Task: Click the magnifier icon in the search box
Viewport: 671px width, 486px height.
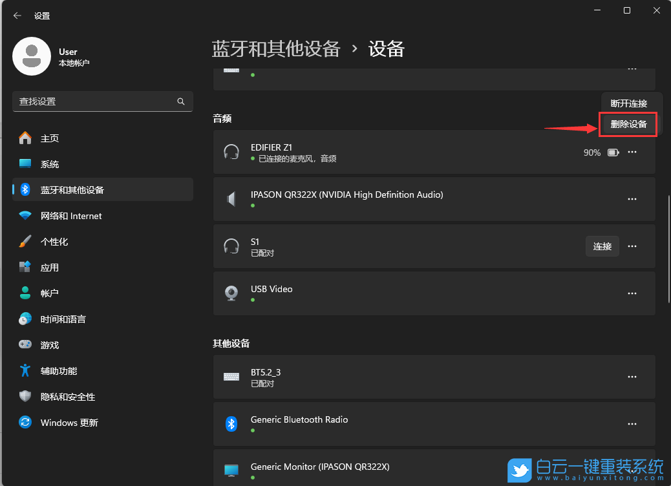Action: click(181, 101)
